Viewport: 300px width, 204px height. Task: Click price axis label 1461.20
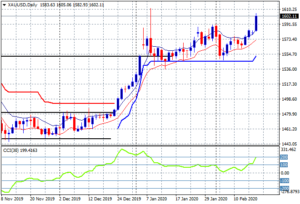tap(289, 129)
